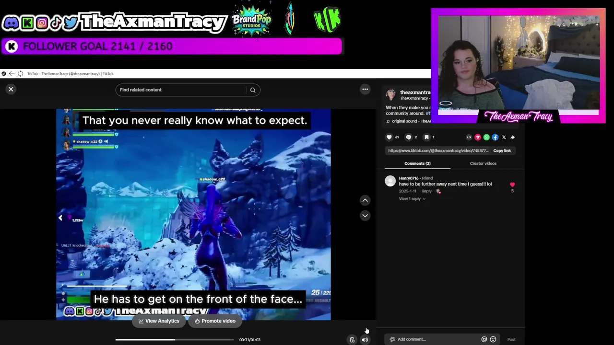This screenshot has height=345, width=614.
Task: Expand View 1 reply
Action: 412,199
